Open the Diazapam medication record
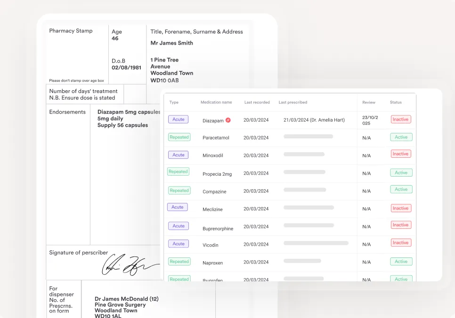The height and width of the screenshot is (318, 455). coord(213,120)
